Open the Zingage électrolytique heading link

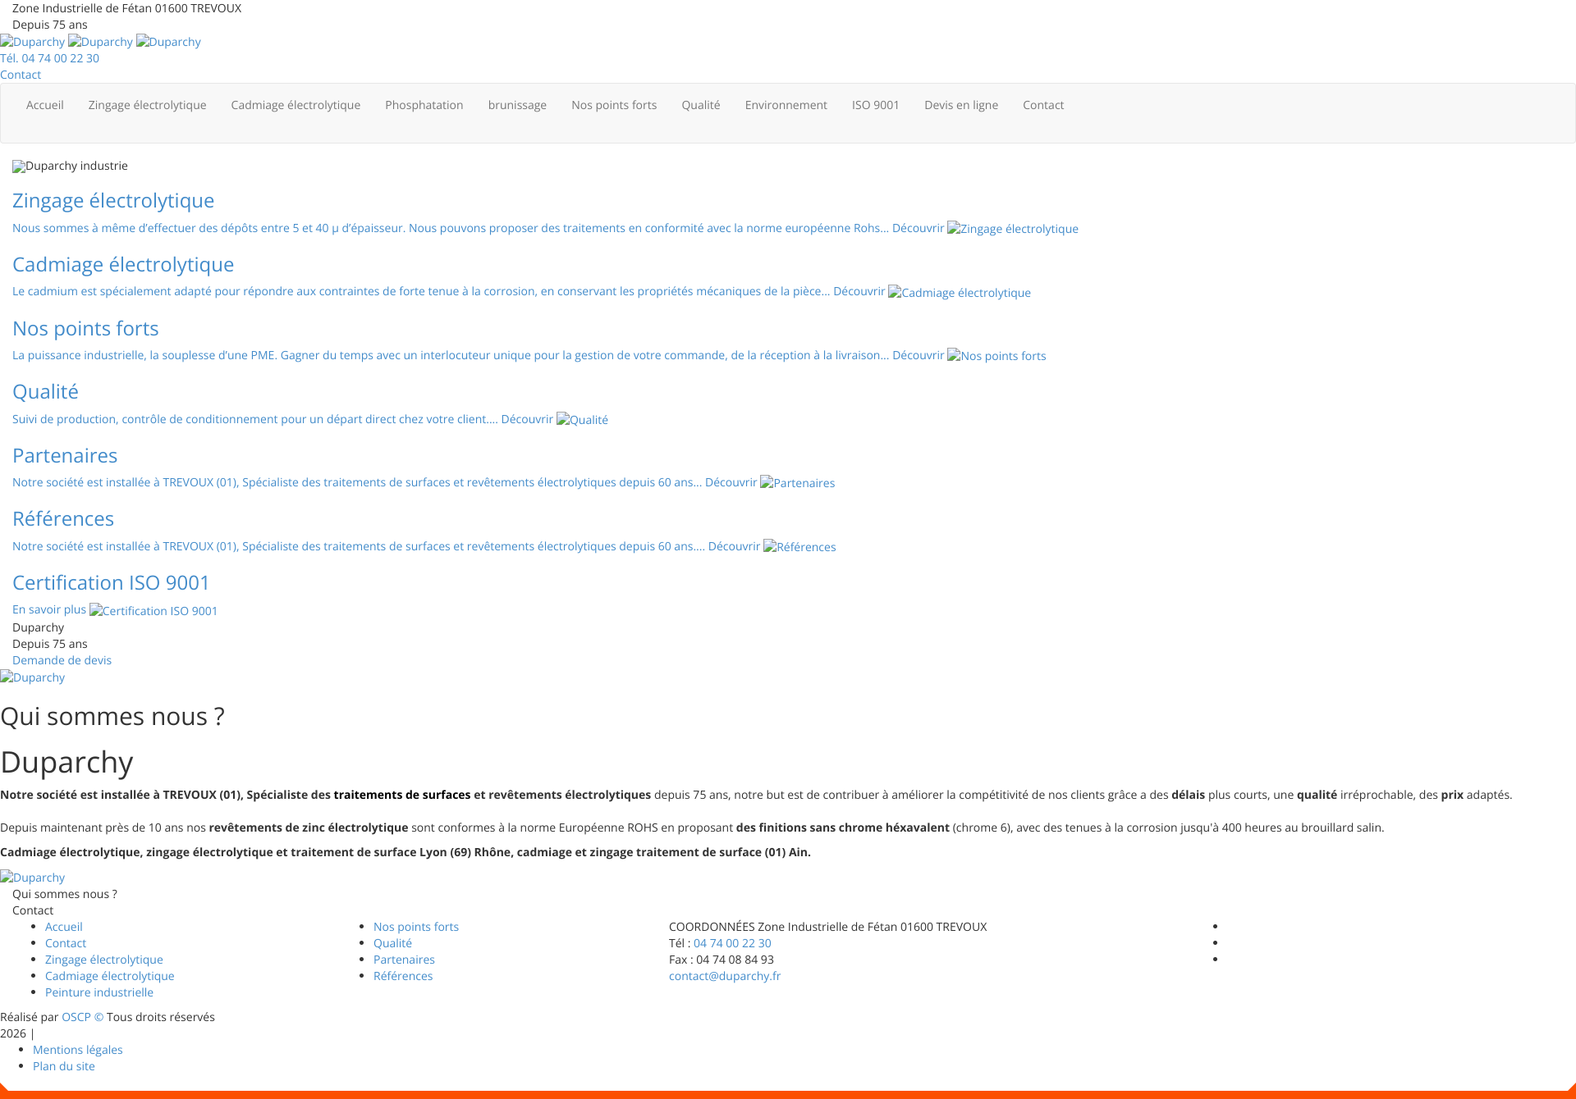point(113,201)
